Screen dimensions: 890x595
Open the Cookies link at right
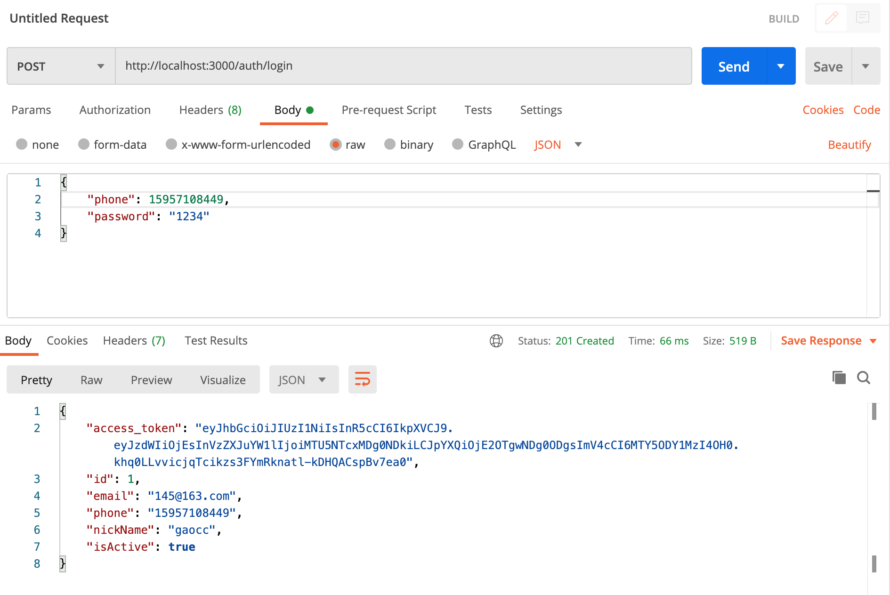click(x=823, y=110)
